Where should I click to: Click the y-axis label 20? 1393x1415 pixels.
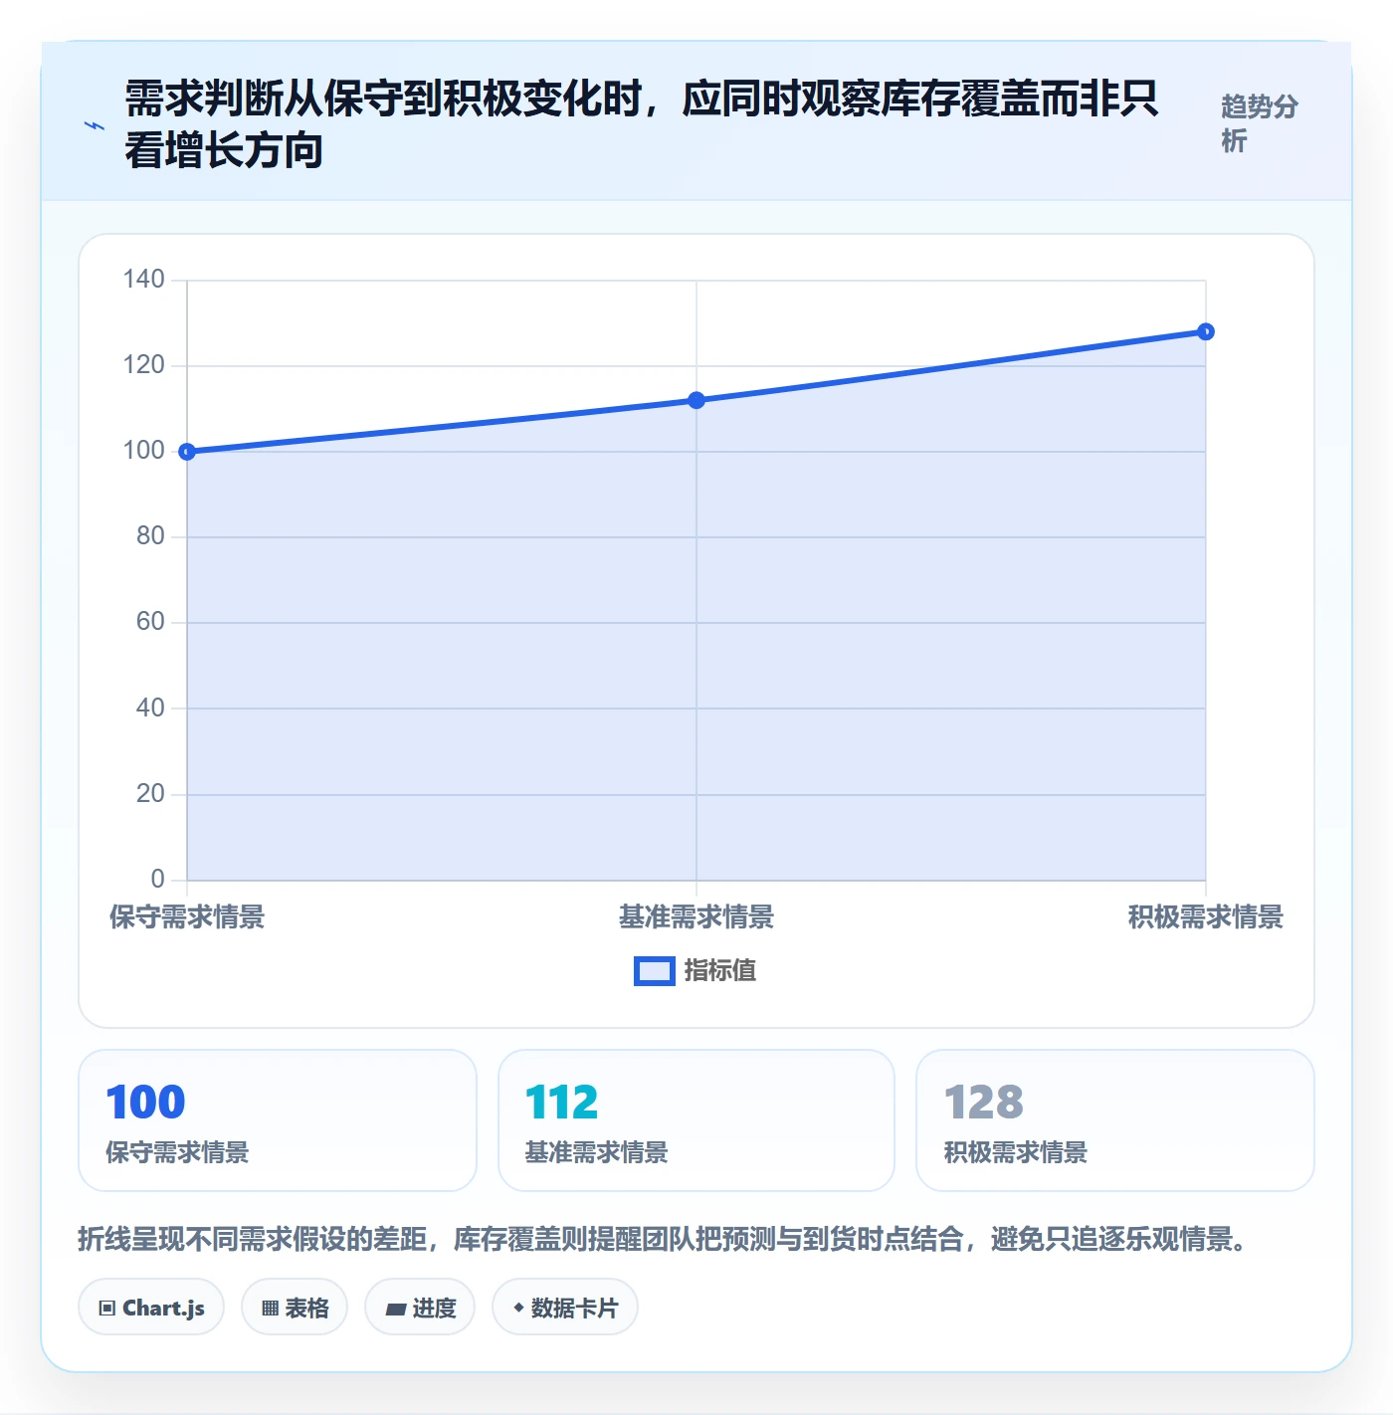tap(150, 794)
